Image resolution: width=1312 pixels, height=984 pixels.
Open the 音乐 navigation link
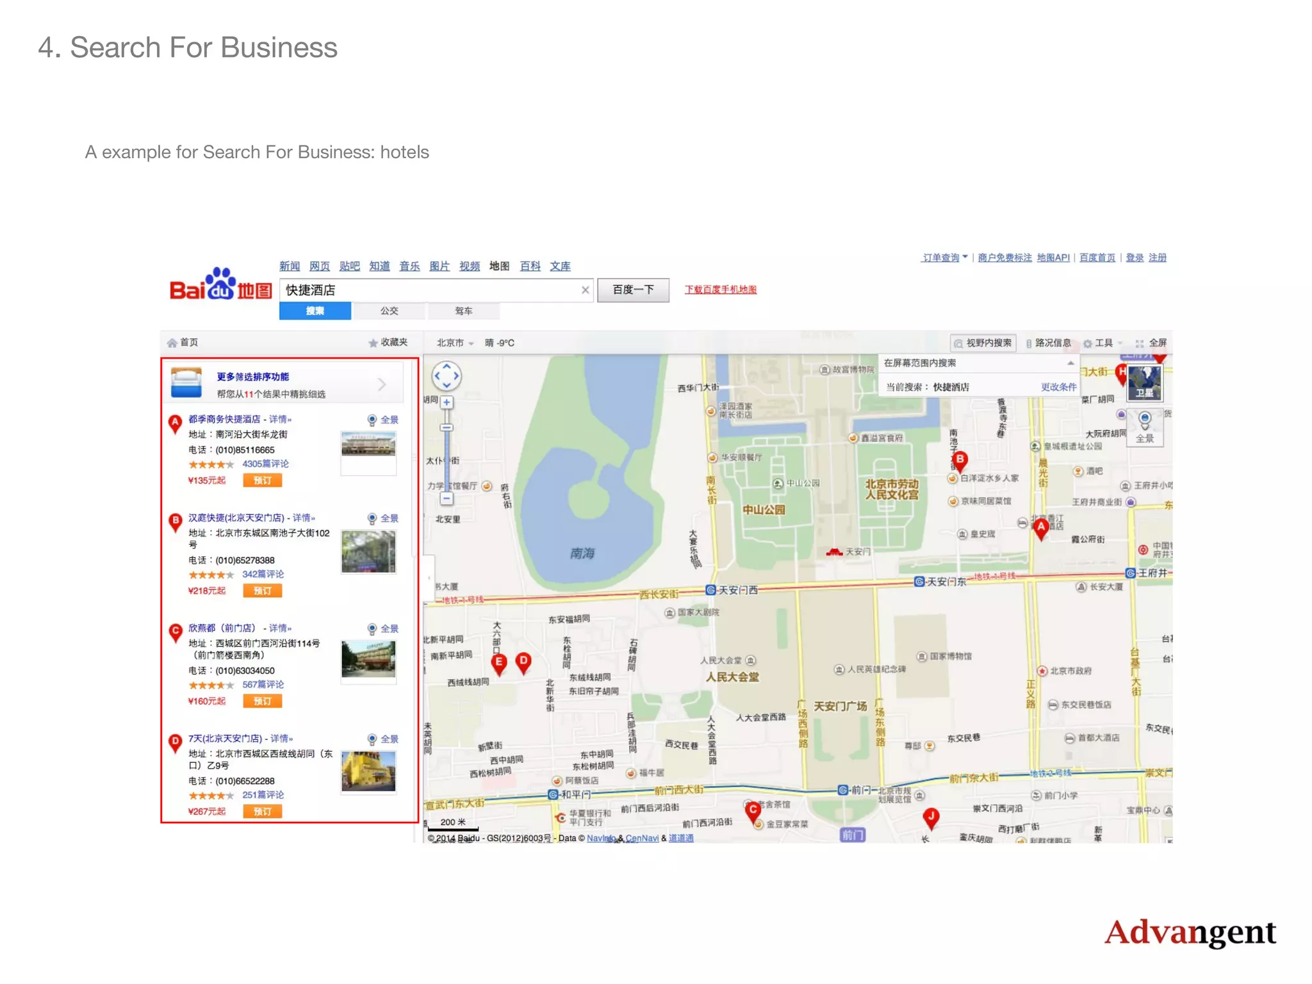click(409, 266)
